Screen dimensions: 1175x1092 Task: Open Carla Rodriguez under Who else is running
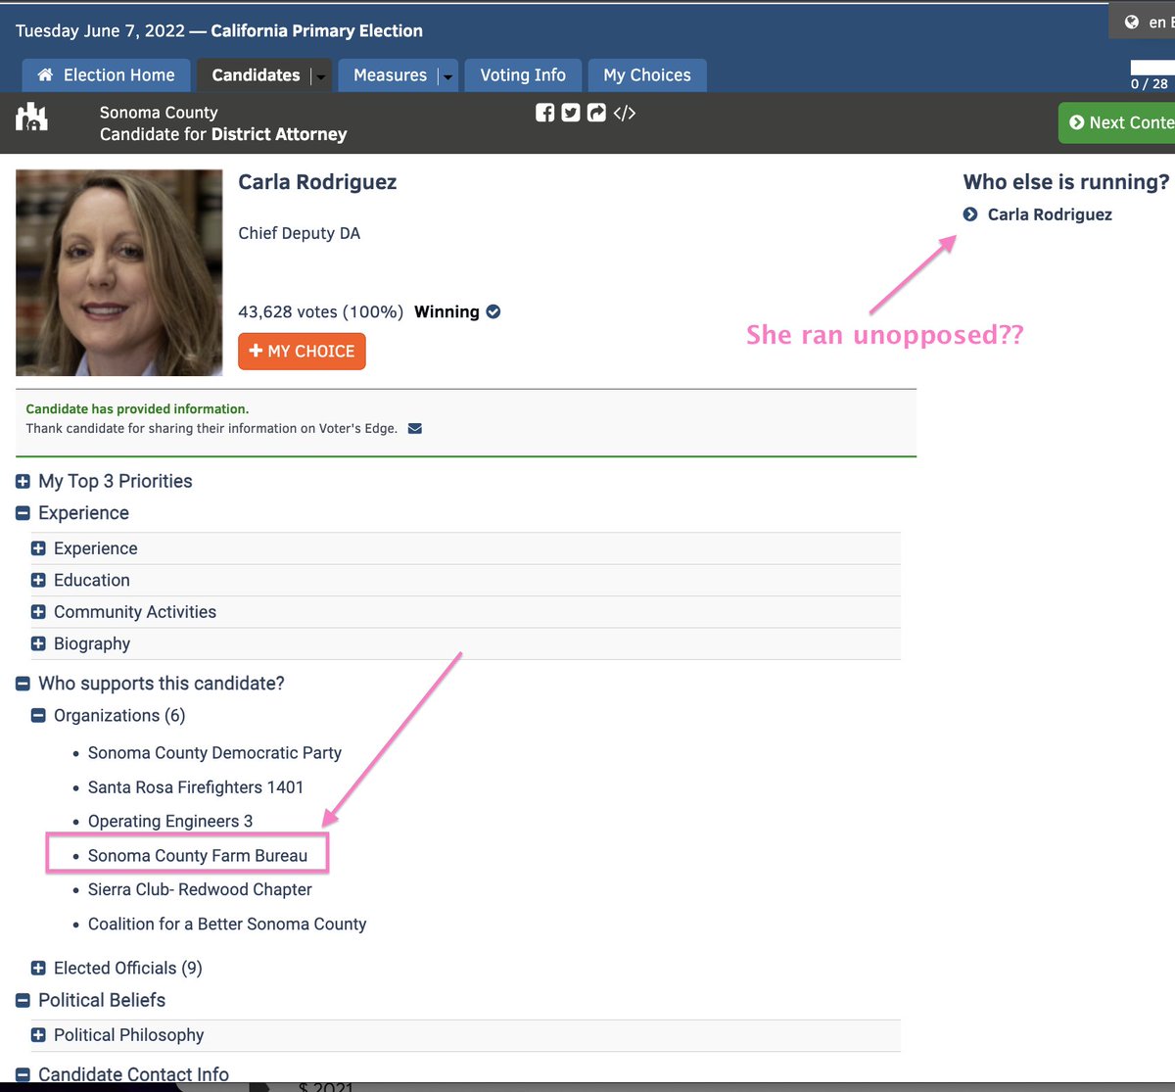coord(1050,214)
